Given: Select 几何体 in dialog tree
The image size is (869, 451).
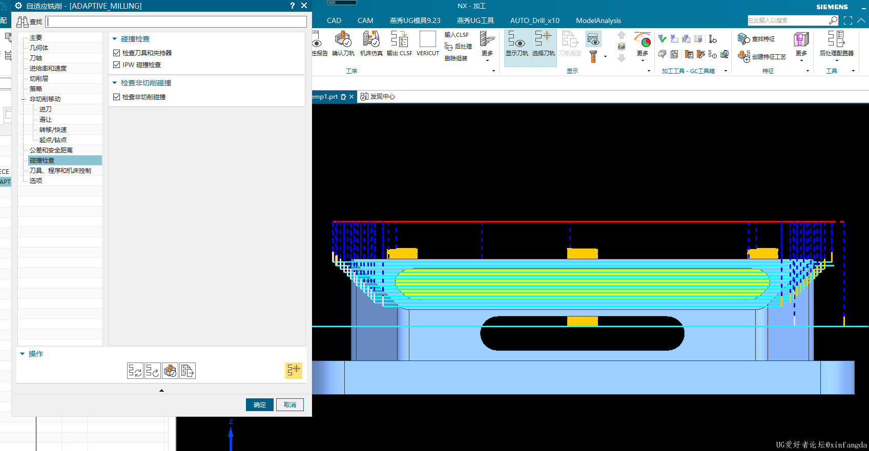Looking at the screenshot, I should click(x=39, y=48).
